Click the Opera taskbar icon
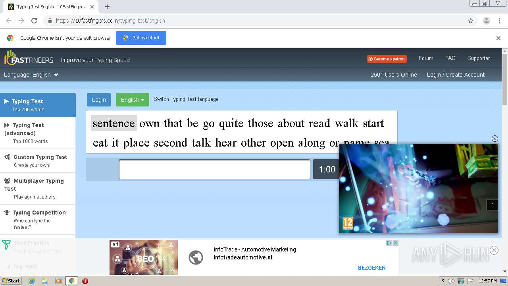 85,281
